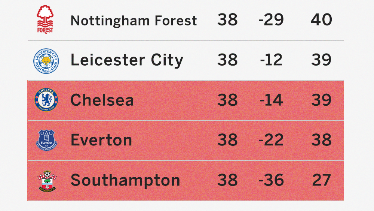Select the Chelsea team name
374x211 pixels.
102,100
